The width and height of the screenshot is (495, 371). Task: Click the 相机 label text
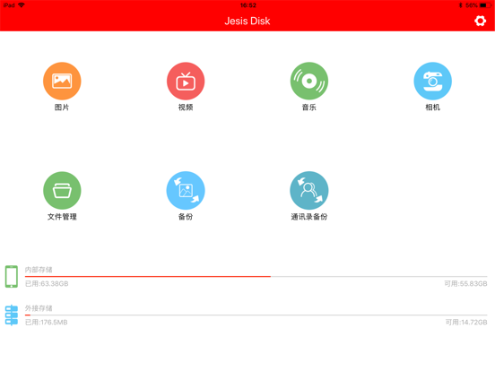click(433, 108)
